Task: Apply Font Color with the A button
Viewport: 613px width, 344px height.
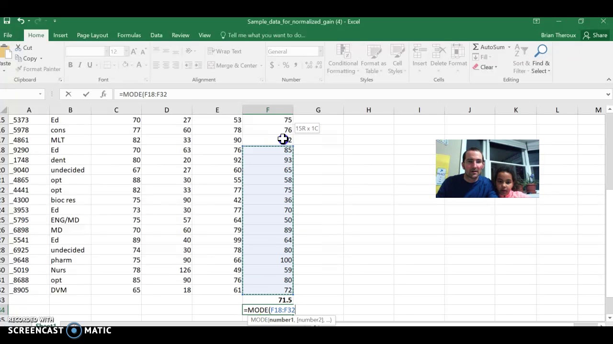Action: click(x=139, y=65)
